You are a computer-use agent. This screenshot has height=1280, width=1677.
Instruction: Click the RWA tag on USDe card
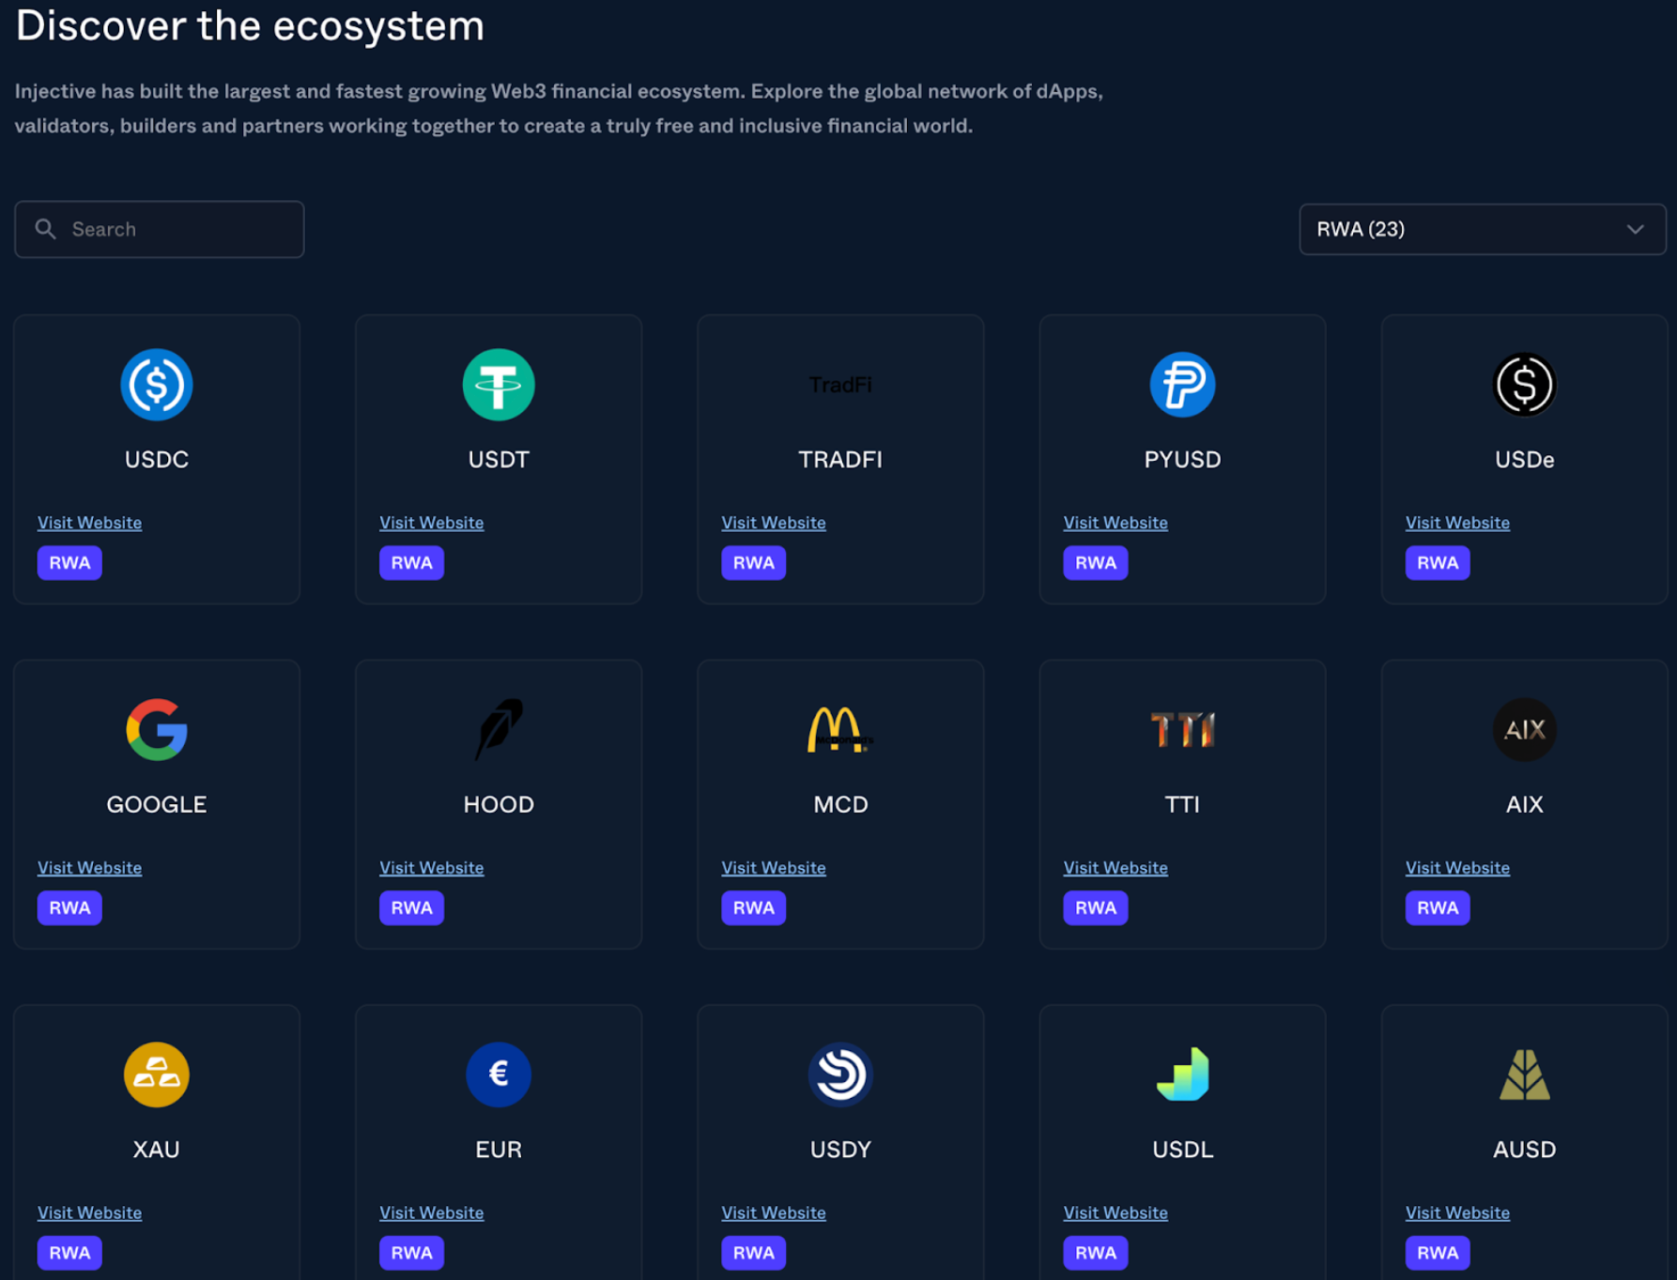click(1437, 563)
